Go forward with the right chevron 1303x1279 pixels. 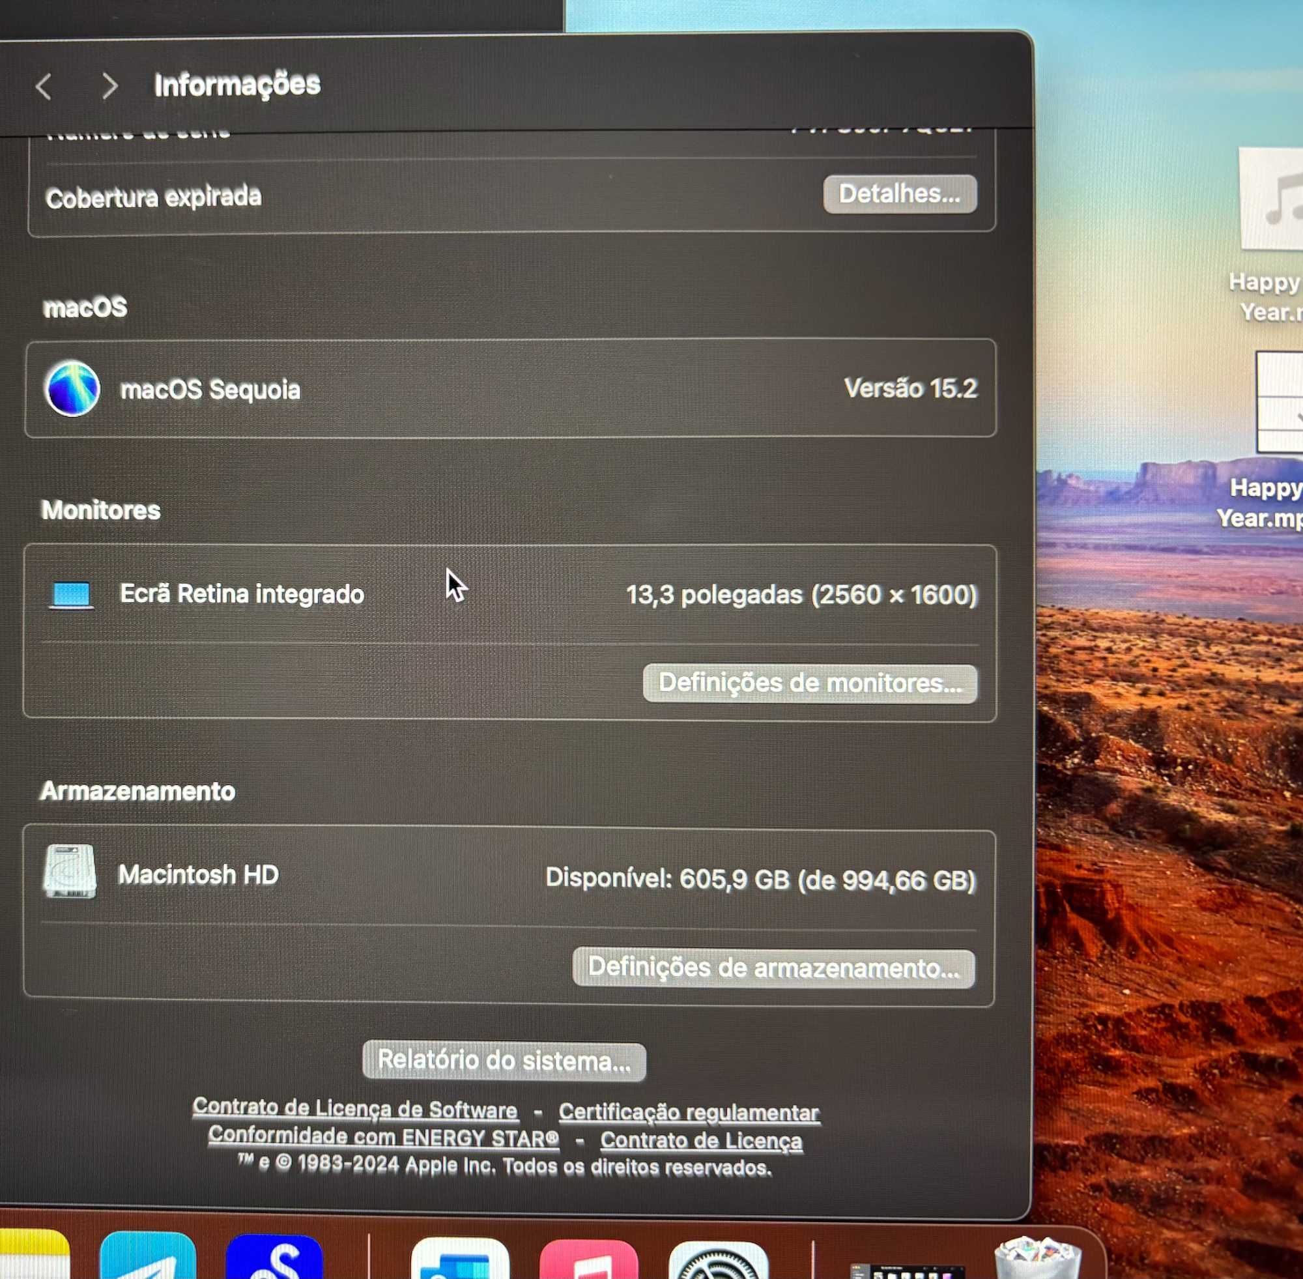point(109,86)
